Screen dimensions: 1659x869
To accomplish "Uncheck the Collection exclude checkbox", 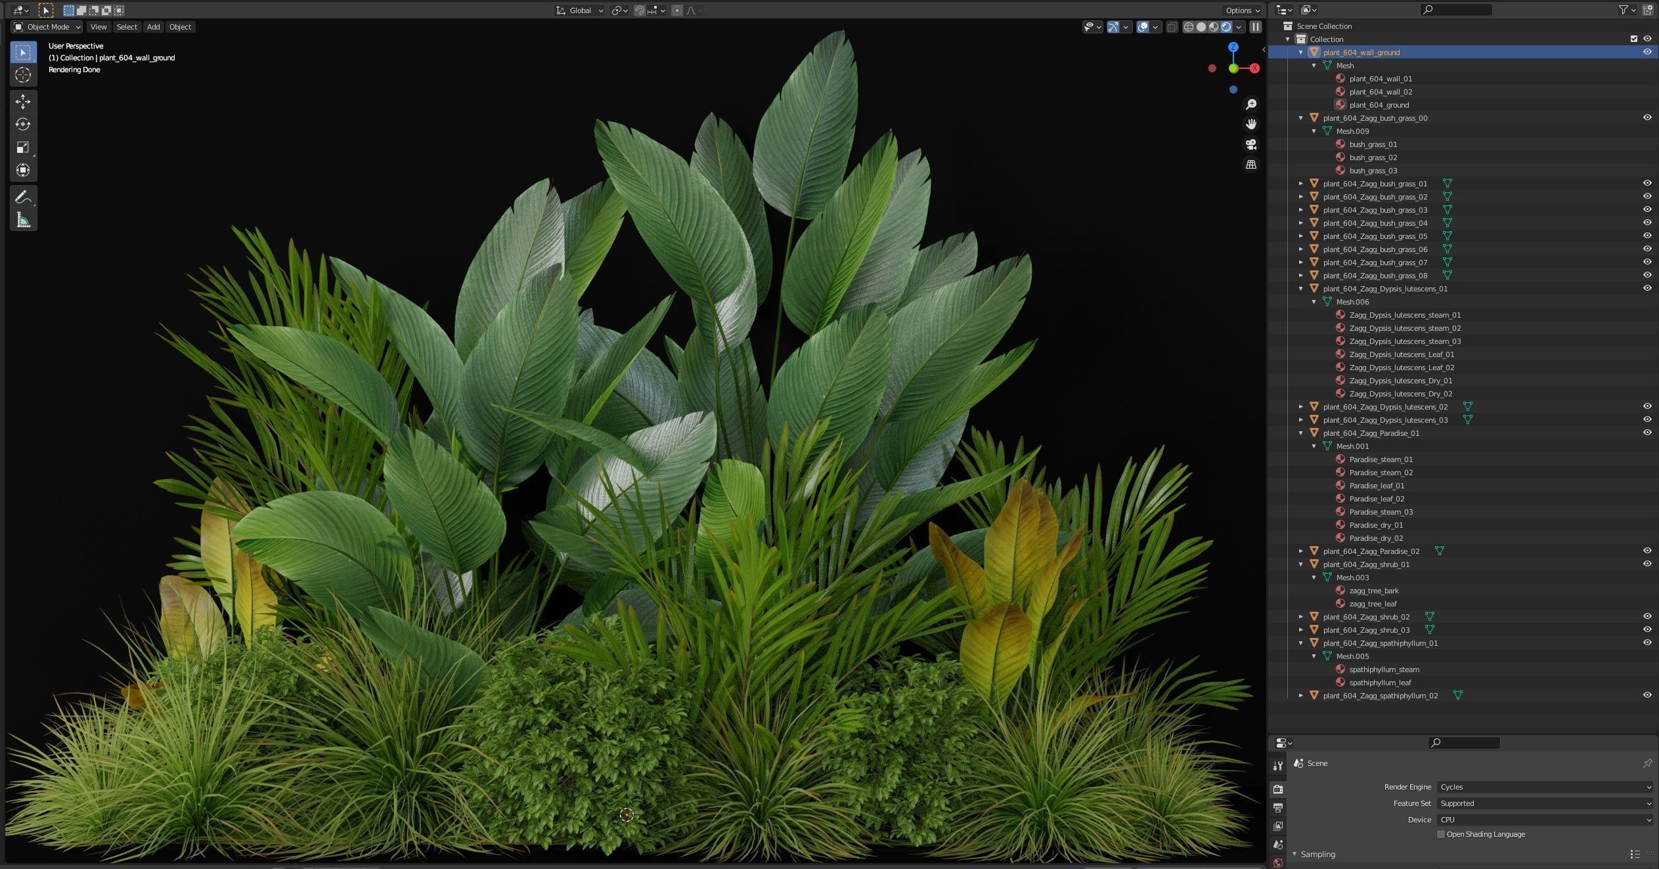I will point(1634,39).
